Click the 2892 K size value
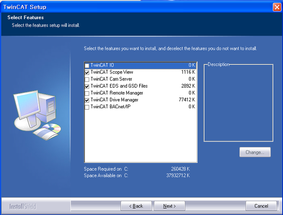The image size is (283, 215). click(188, 86)
